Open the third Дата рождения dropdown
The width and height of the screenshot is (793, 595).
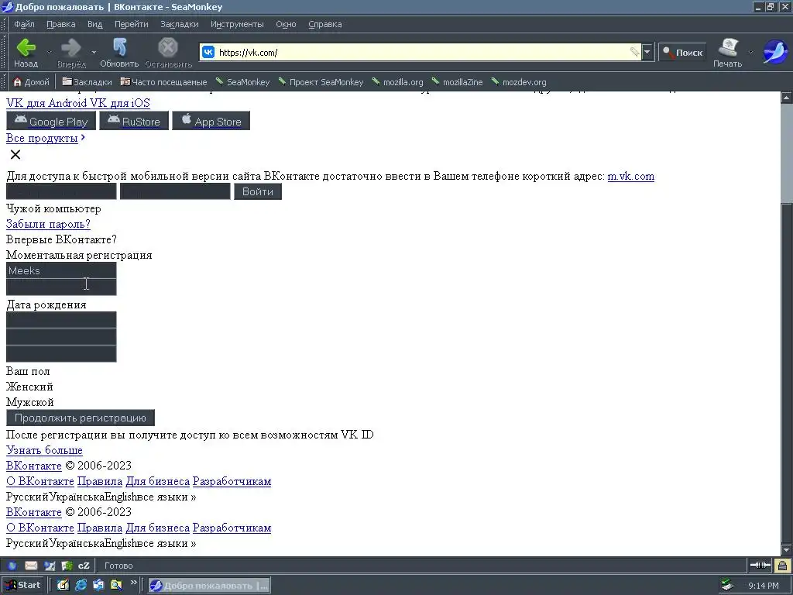61,353
